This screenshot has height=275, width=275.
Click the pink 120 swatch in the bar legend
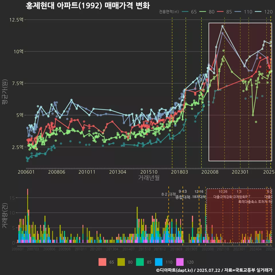tap(180, 262)
